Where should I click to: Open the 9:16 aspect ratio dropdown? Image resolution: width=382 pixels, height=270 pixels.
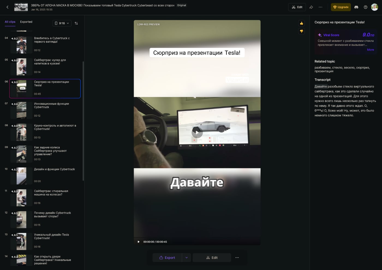pos(62,23)
